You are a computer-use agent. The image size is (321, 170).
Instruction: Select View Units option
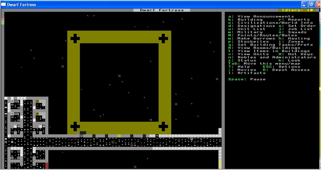[x=248, y=54]
